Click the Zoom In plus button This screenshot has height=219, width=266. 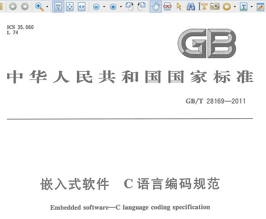tap(113, 7)
